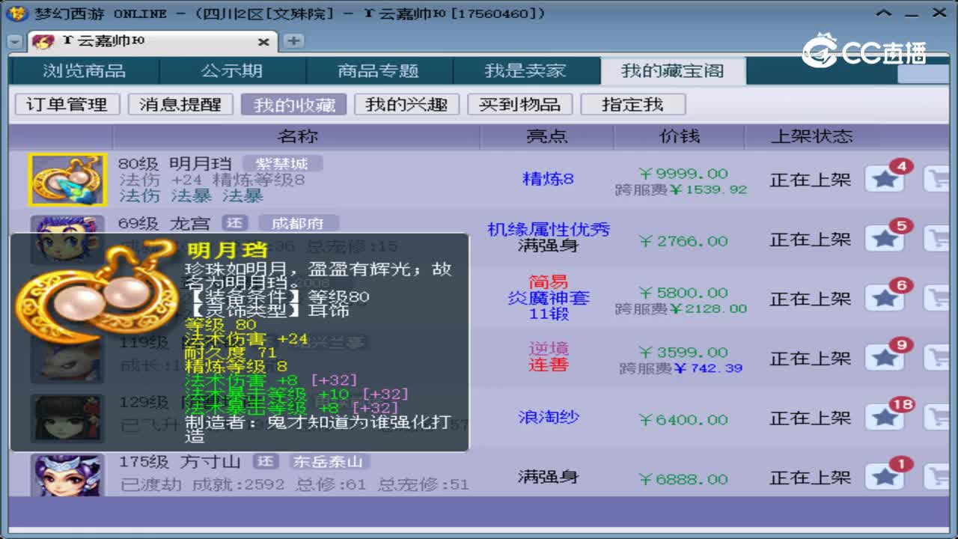This screenshot has height=539, width=958.
Task: Toggle favorite star for ¥9999.00 item
Action: pyautogui.click(x=885, y=180)
